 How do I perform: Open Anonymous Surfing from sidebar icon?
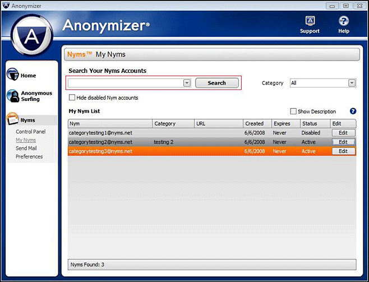(x=13, y=96)
